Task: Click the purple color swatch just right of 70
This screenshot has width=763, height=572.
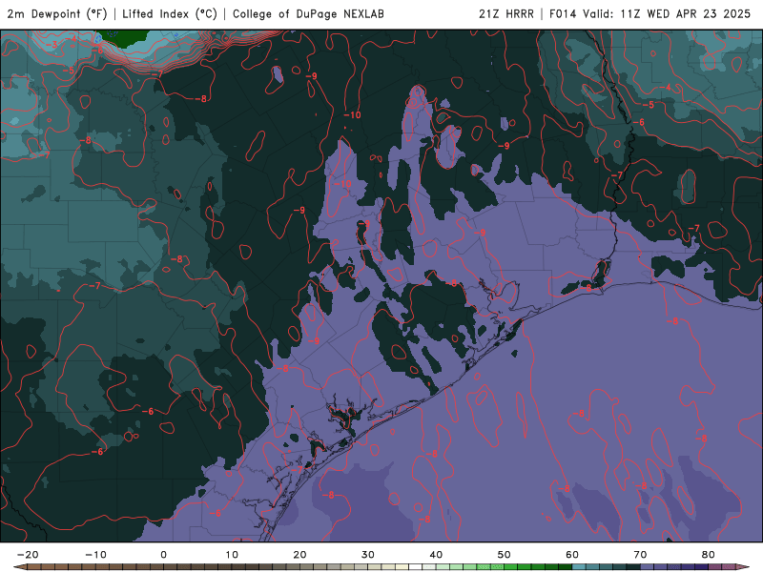Action: (x=648, y=566)
